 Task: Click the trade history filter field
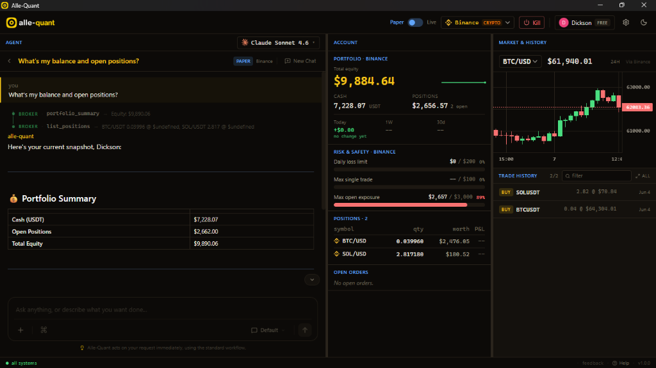click(x=596, y=176)
